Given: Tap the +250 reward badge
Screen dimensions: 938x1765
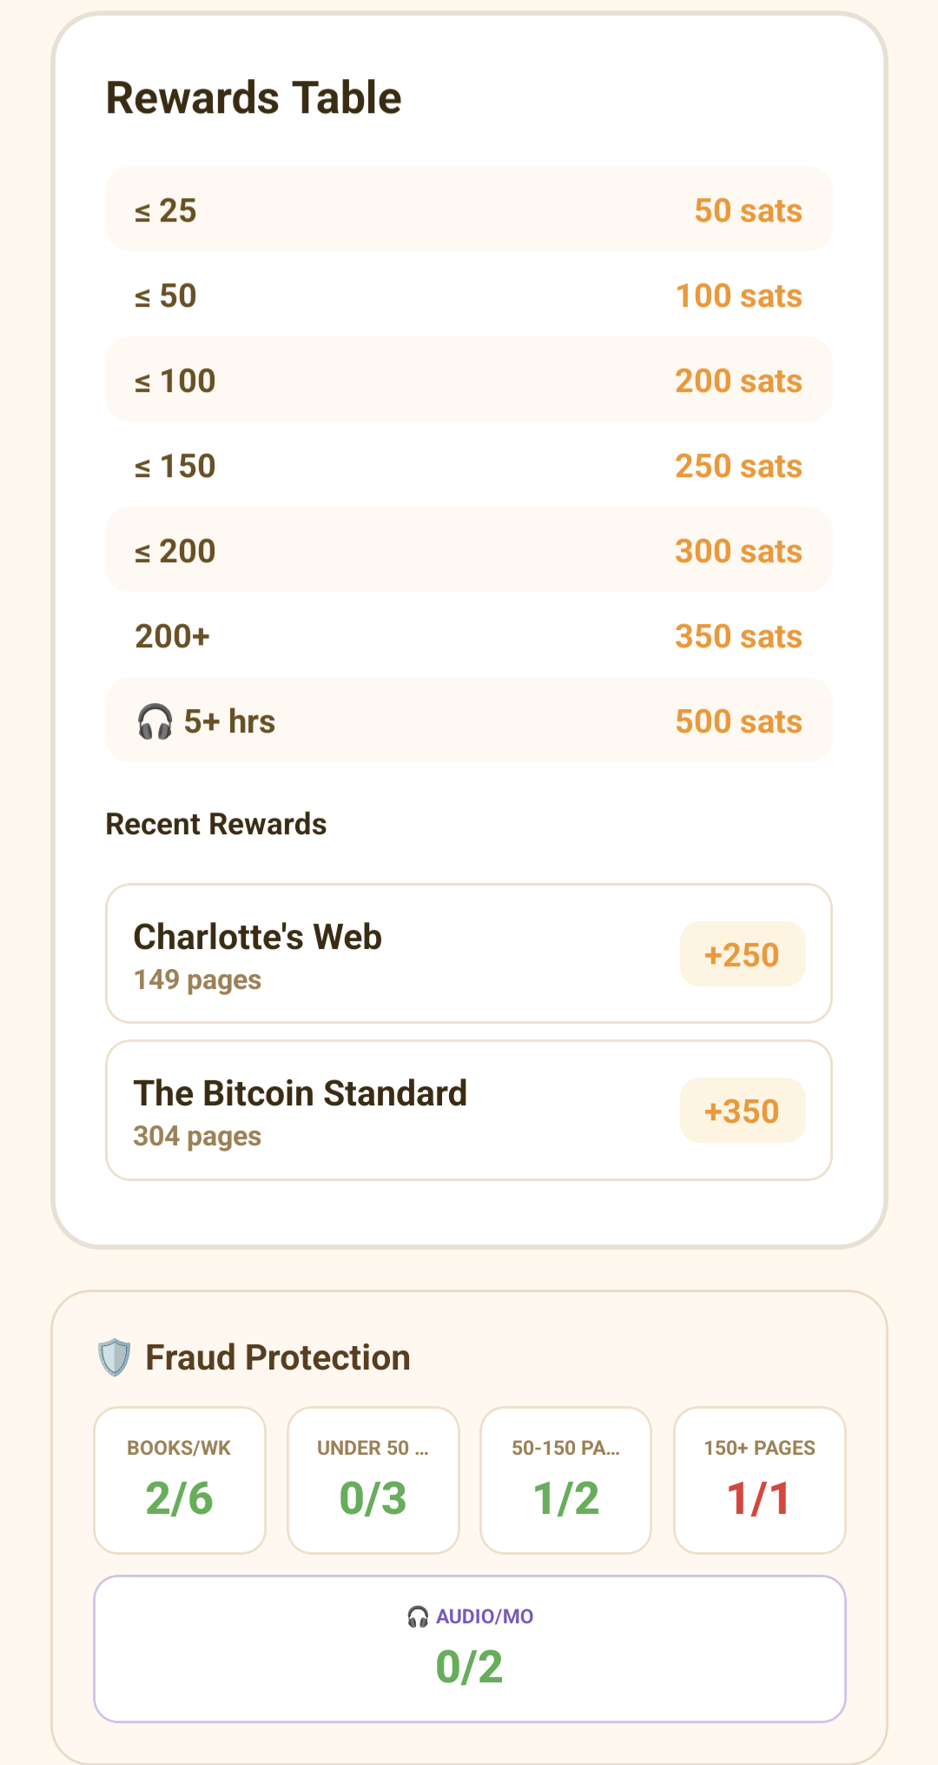Looking at the screenshot, I should (x=743, y=954).
